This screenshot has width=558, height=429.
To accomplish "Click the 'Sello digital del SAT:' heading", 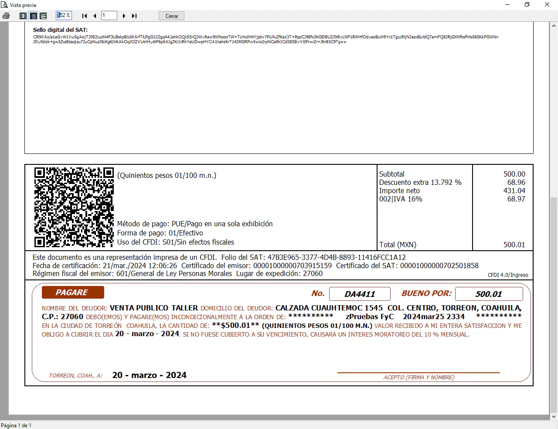I will click(60, 30).
